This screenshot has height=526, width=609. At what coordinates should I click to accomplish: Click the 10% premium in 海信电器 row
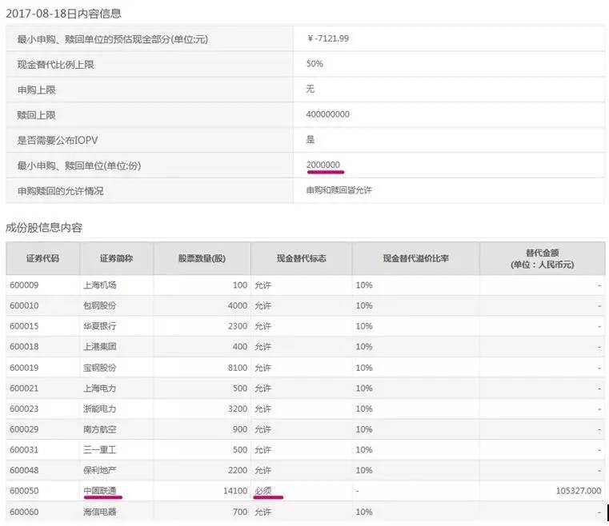pyautogui.click(x=364, y=512)
